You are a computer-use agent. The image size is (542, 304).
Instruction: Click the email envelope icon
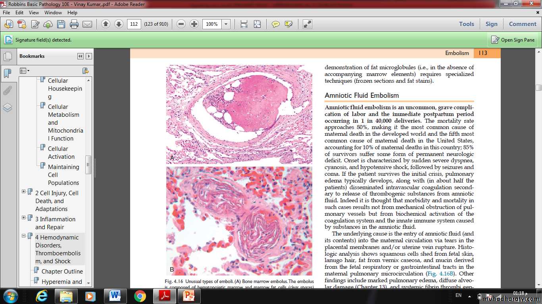(87, 24)
